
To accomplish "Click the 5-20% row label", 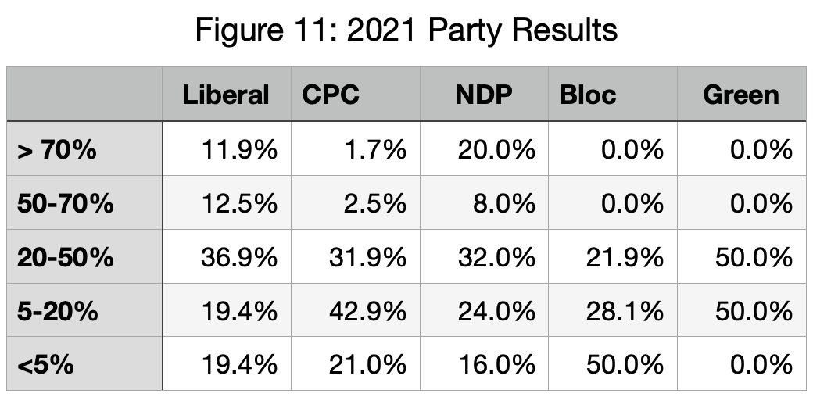I will pos(58,310).
